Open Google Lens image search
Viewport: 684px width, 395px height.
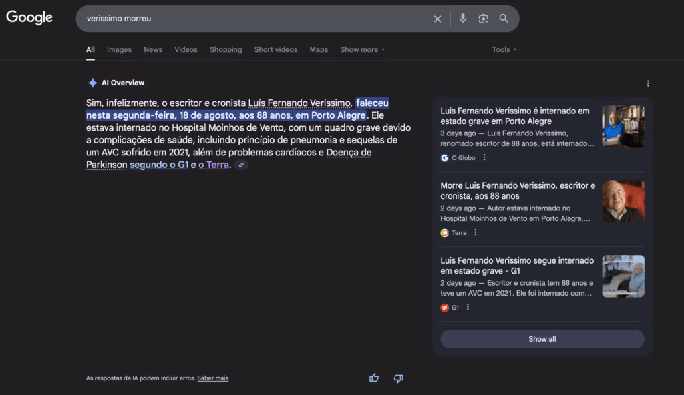[x=484, y=19]
